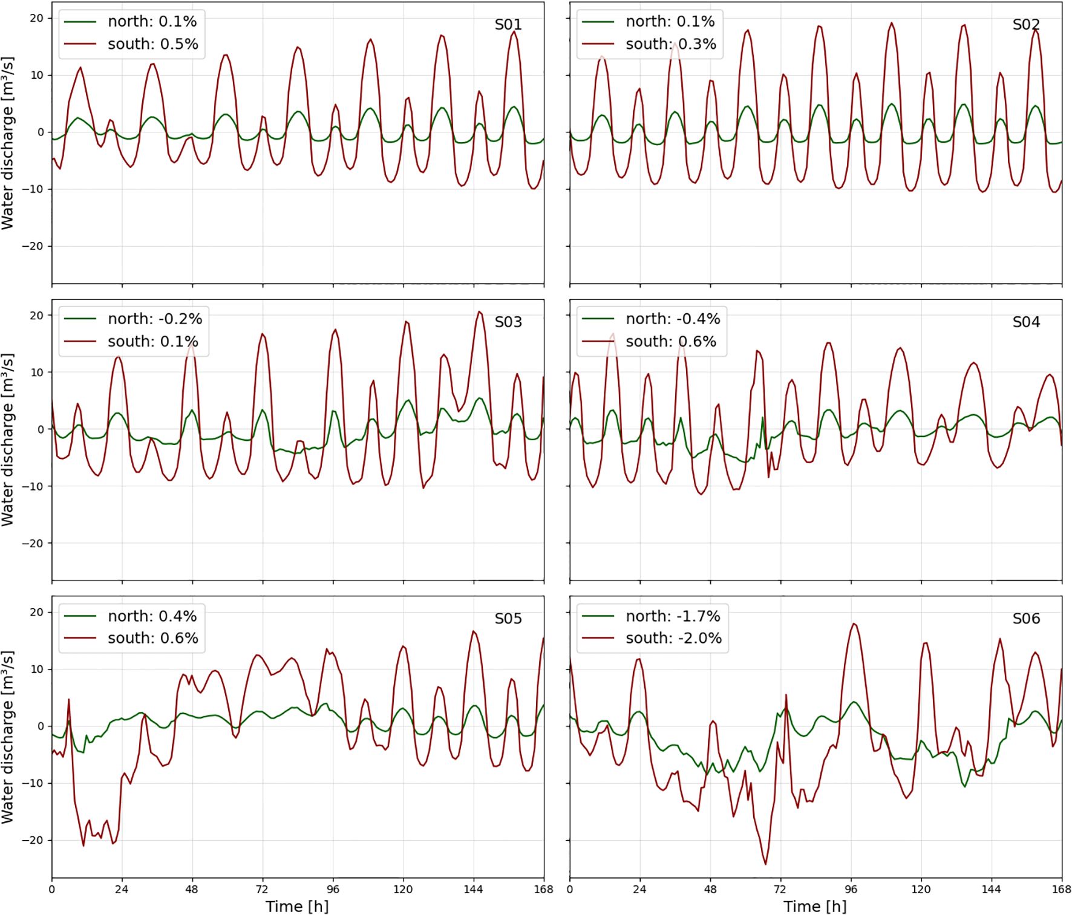1072x915 pixels.
Task: Click the 120 tick label under S06 panel
Action: (x=921, y=889)
